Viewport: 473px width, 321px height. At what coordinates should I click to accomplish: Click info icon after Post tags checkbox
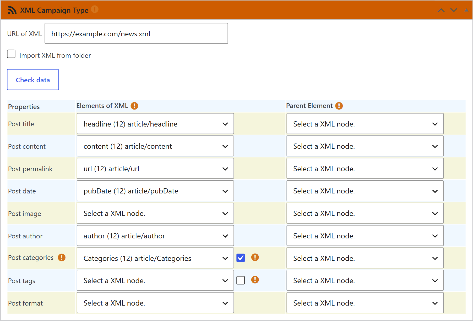coord(255,280)
